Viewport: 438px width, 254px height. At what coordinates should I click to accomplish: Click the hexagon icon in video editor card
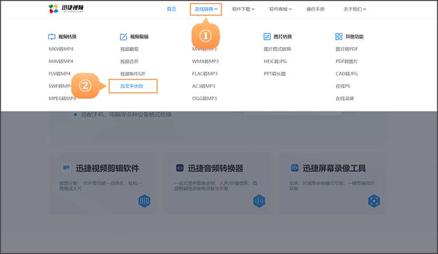(x=144, y=201)
